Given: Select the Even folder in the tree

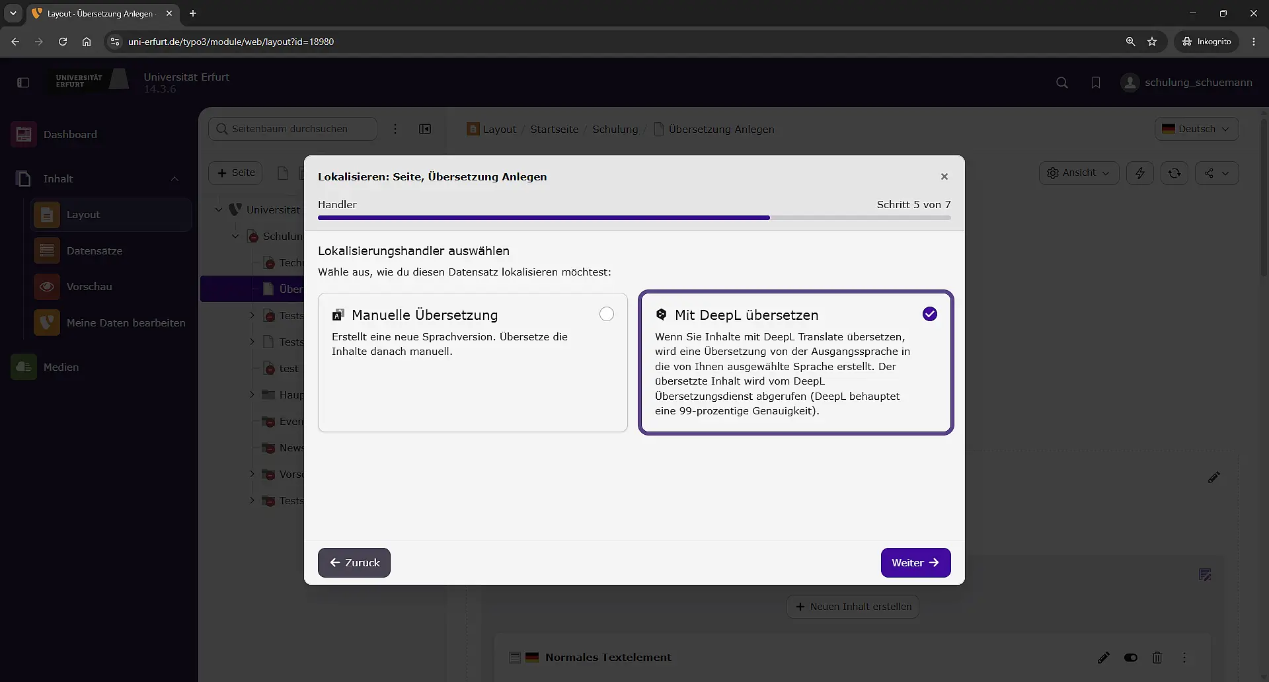Looking at the screenshot, I should 291,421.
